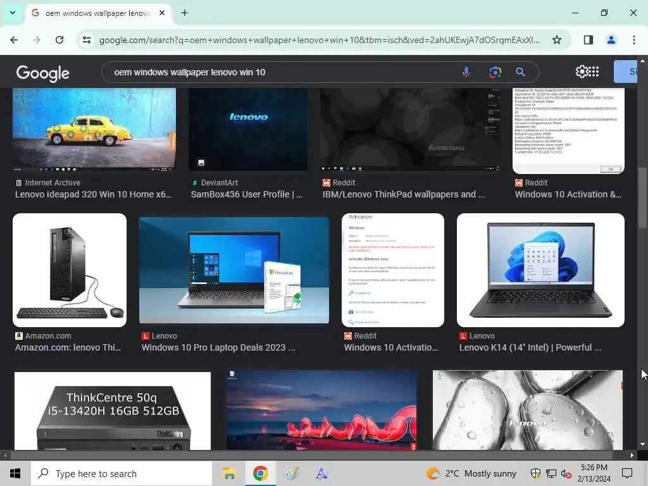Bookmark this tab with the star icon
648x486 pixels.
tap(557, 40)
